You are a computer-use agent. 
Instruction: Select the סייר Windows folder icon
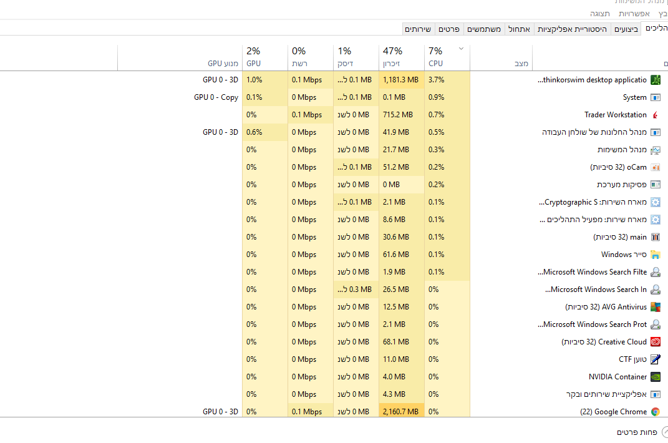click(656, 255)
